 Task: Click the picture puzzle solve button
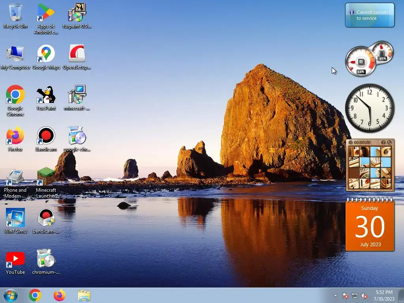click(389, 142)
